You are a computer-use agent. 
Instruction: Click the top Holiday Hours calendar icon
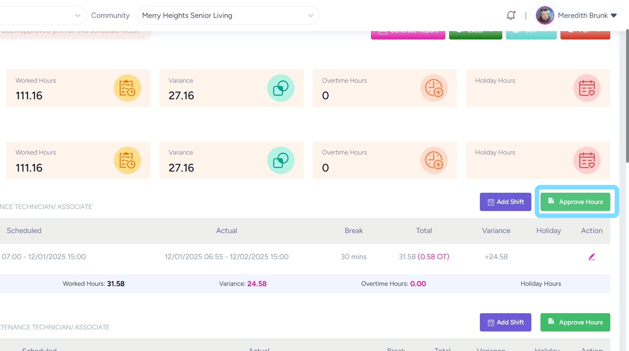(x=587, y=88)
